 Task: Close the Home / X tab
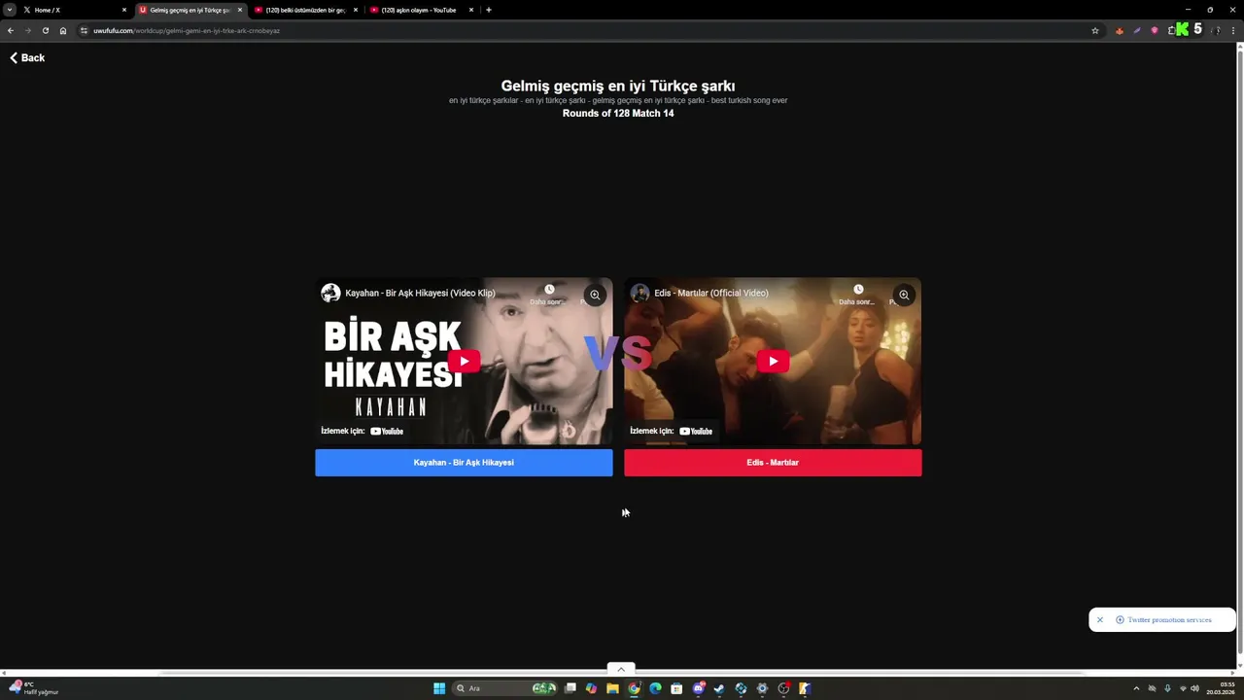tap(124, 10)
